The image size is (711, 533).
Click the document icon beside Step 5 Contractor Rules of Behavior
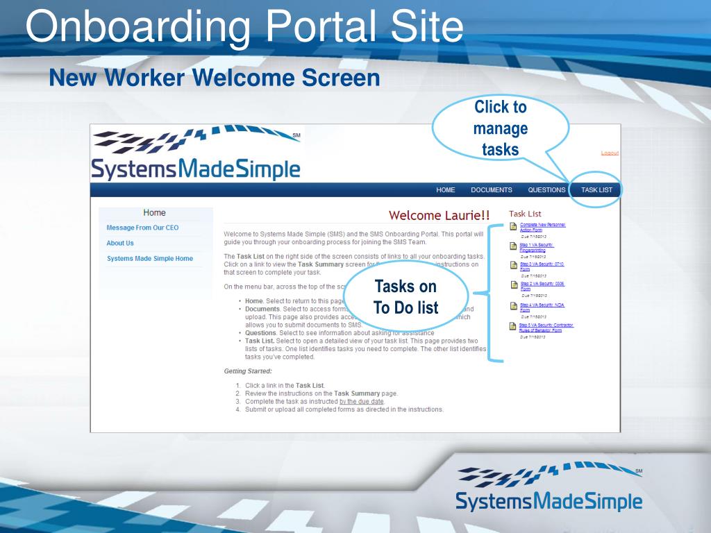pos(513,326)
